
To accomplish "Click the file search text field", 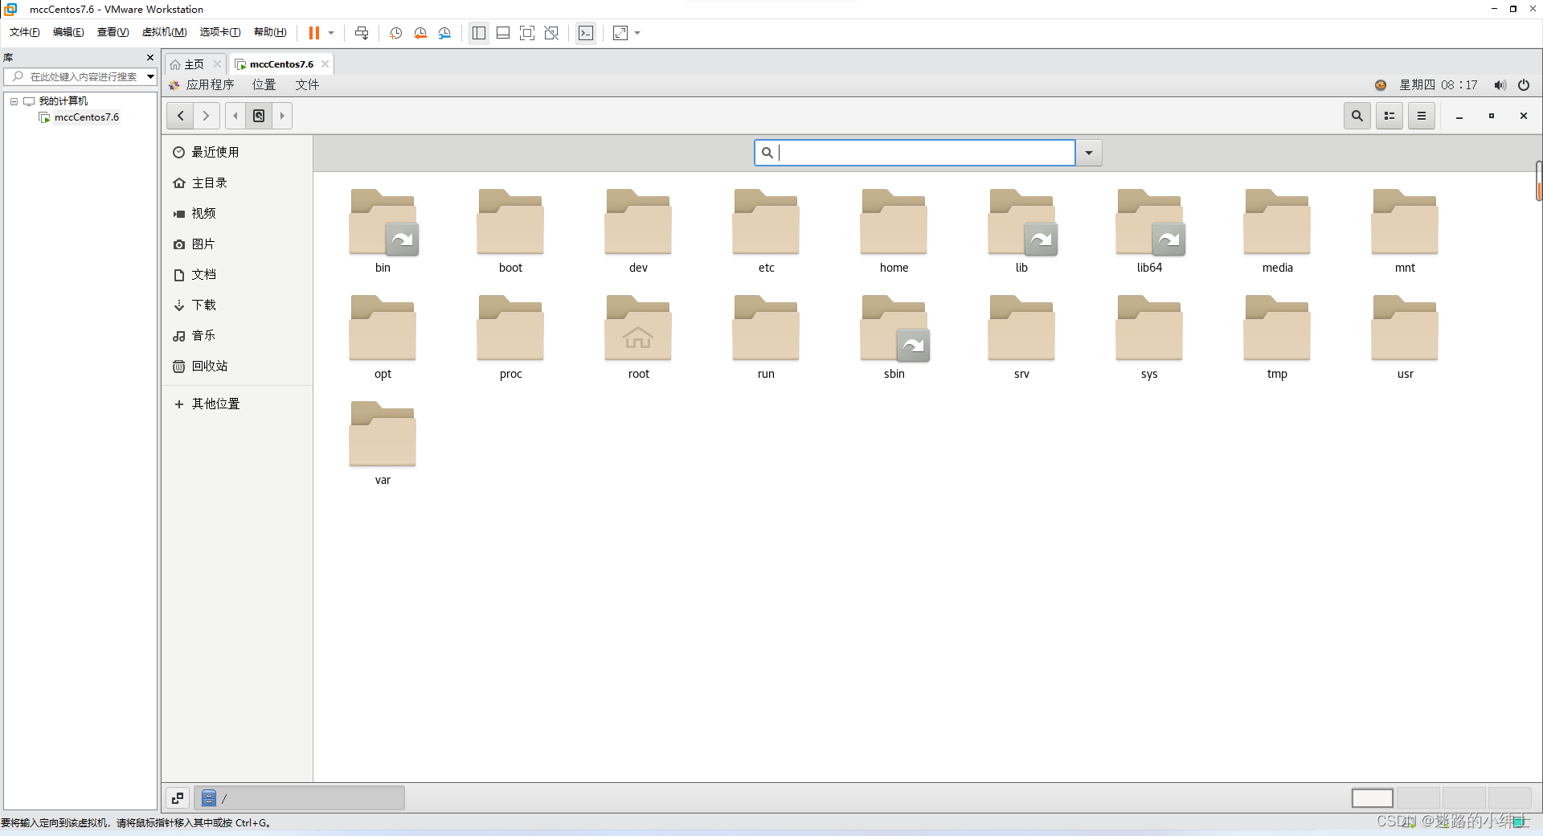I will (x=915, y=153).
